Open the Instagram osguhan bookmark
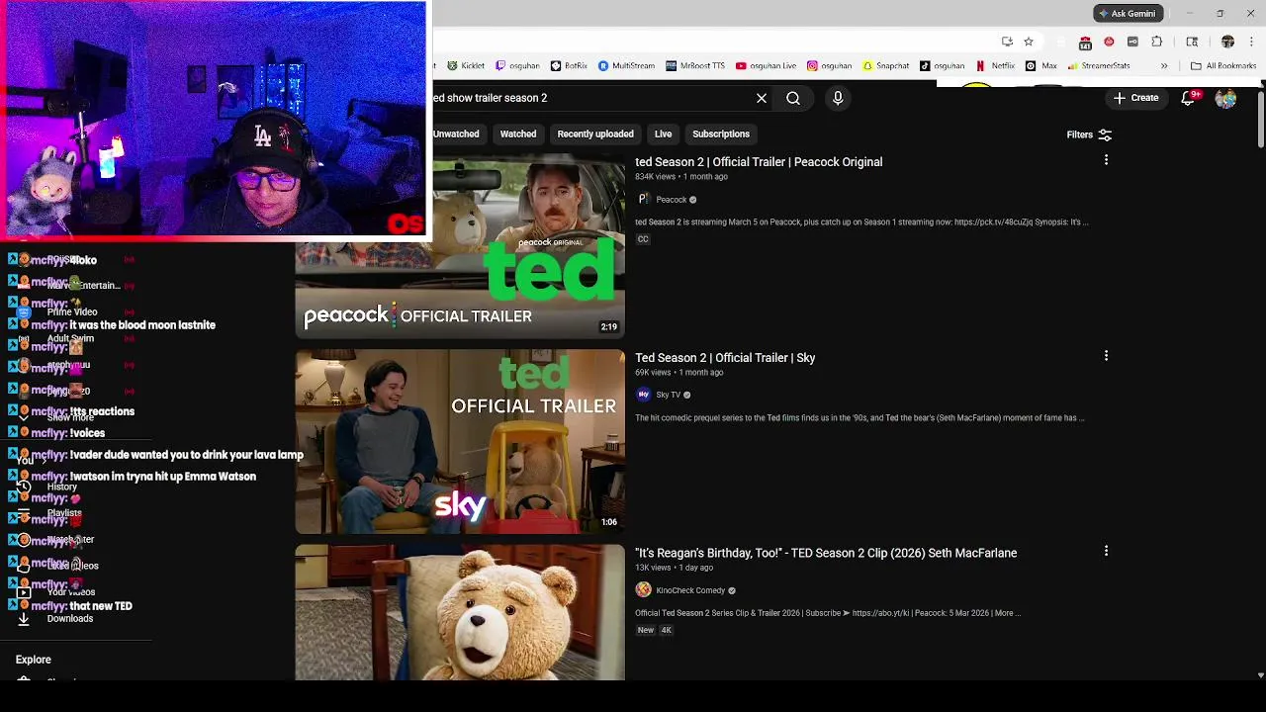This screenshot has height=712, width=1266. coord(829,66)
